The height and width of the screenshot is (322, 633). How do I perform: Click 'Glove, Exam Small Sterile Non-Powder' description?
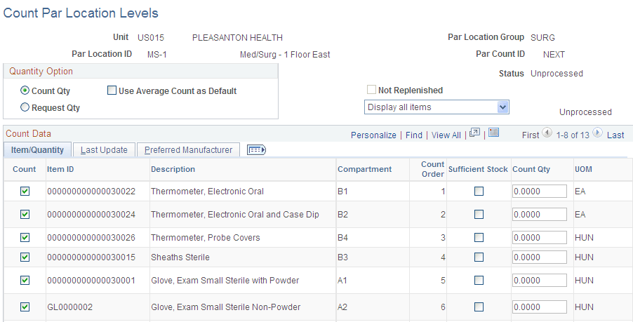click(x=226, y=307)
